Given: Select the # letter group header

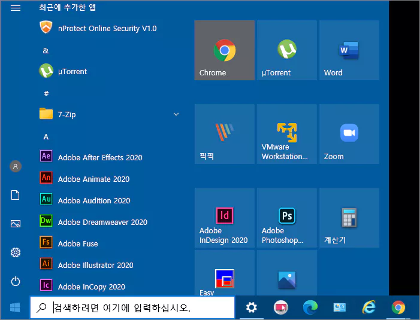Looking at the screenshot, I should (x=46, y=93).
